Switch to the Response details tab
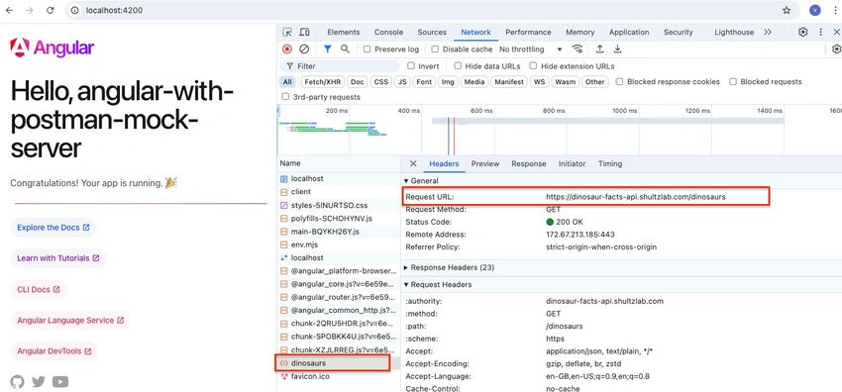 click(x=528, y=163)
